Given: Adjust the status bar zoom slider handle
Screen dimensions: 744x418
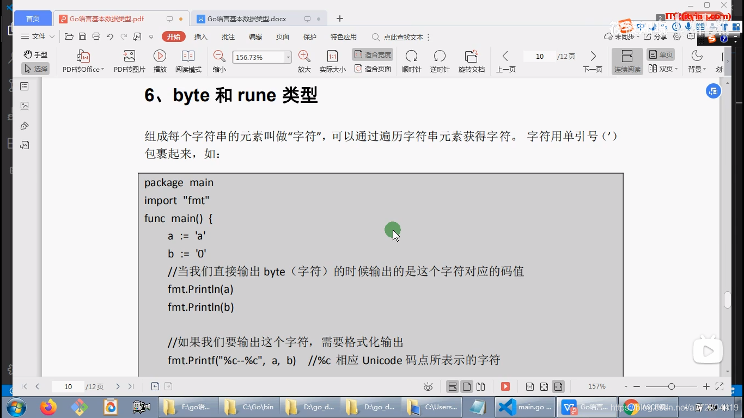Looking at the screenshot, I should pyautogui.click(x=671, y=386).
